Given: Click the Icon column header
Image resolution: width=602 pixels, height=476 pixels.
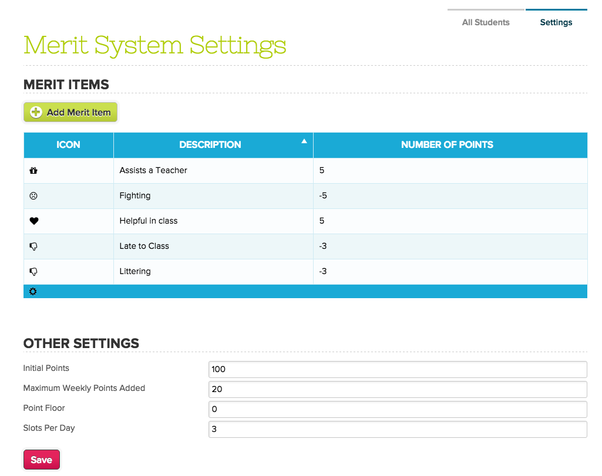Looking at the screenshot, I should coord(68,145).
